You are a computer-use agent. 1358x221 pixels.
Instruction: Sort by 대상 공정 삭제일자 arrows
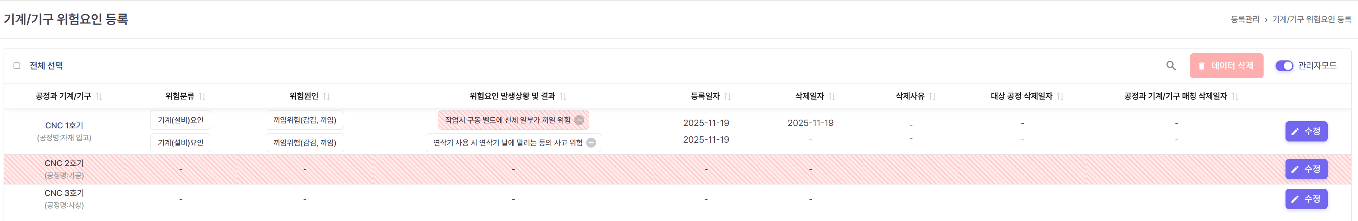(1060, 96)
